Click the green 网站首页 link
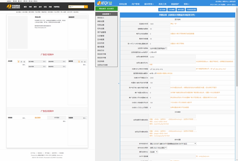Viewport: 238px width, 161px height. [100, 9]
